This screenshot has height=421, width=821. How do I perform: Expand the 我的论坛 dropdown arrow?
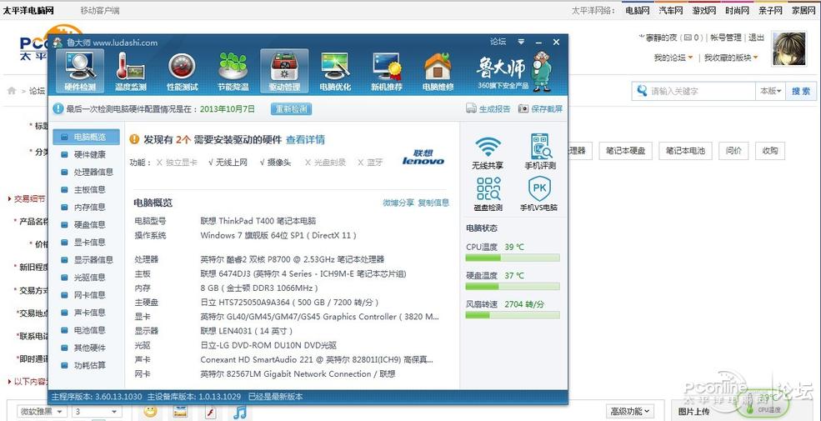click(690, 58)
